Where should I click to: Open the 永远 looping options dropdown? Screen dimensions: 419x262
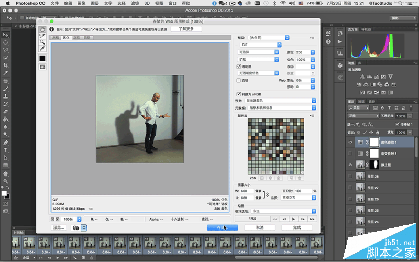[x=283, y=211]
